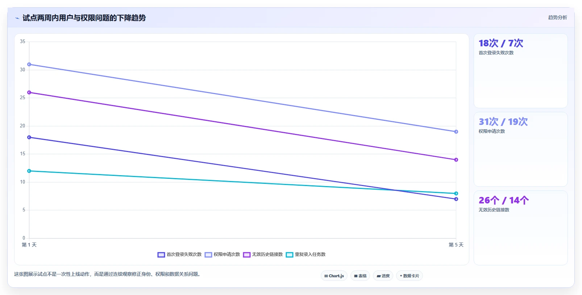Screen dimensions: 582x295
Task: Click the day 5 point at value 14
Action: coord(456,160)
